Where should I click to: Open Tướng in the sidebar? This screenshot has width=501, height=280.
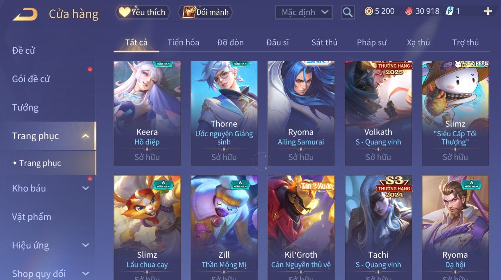(25, 108)
